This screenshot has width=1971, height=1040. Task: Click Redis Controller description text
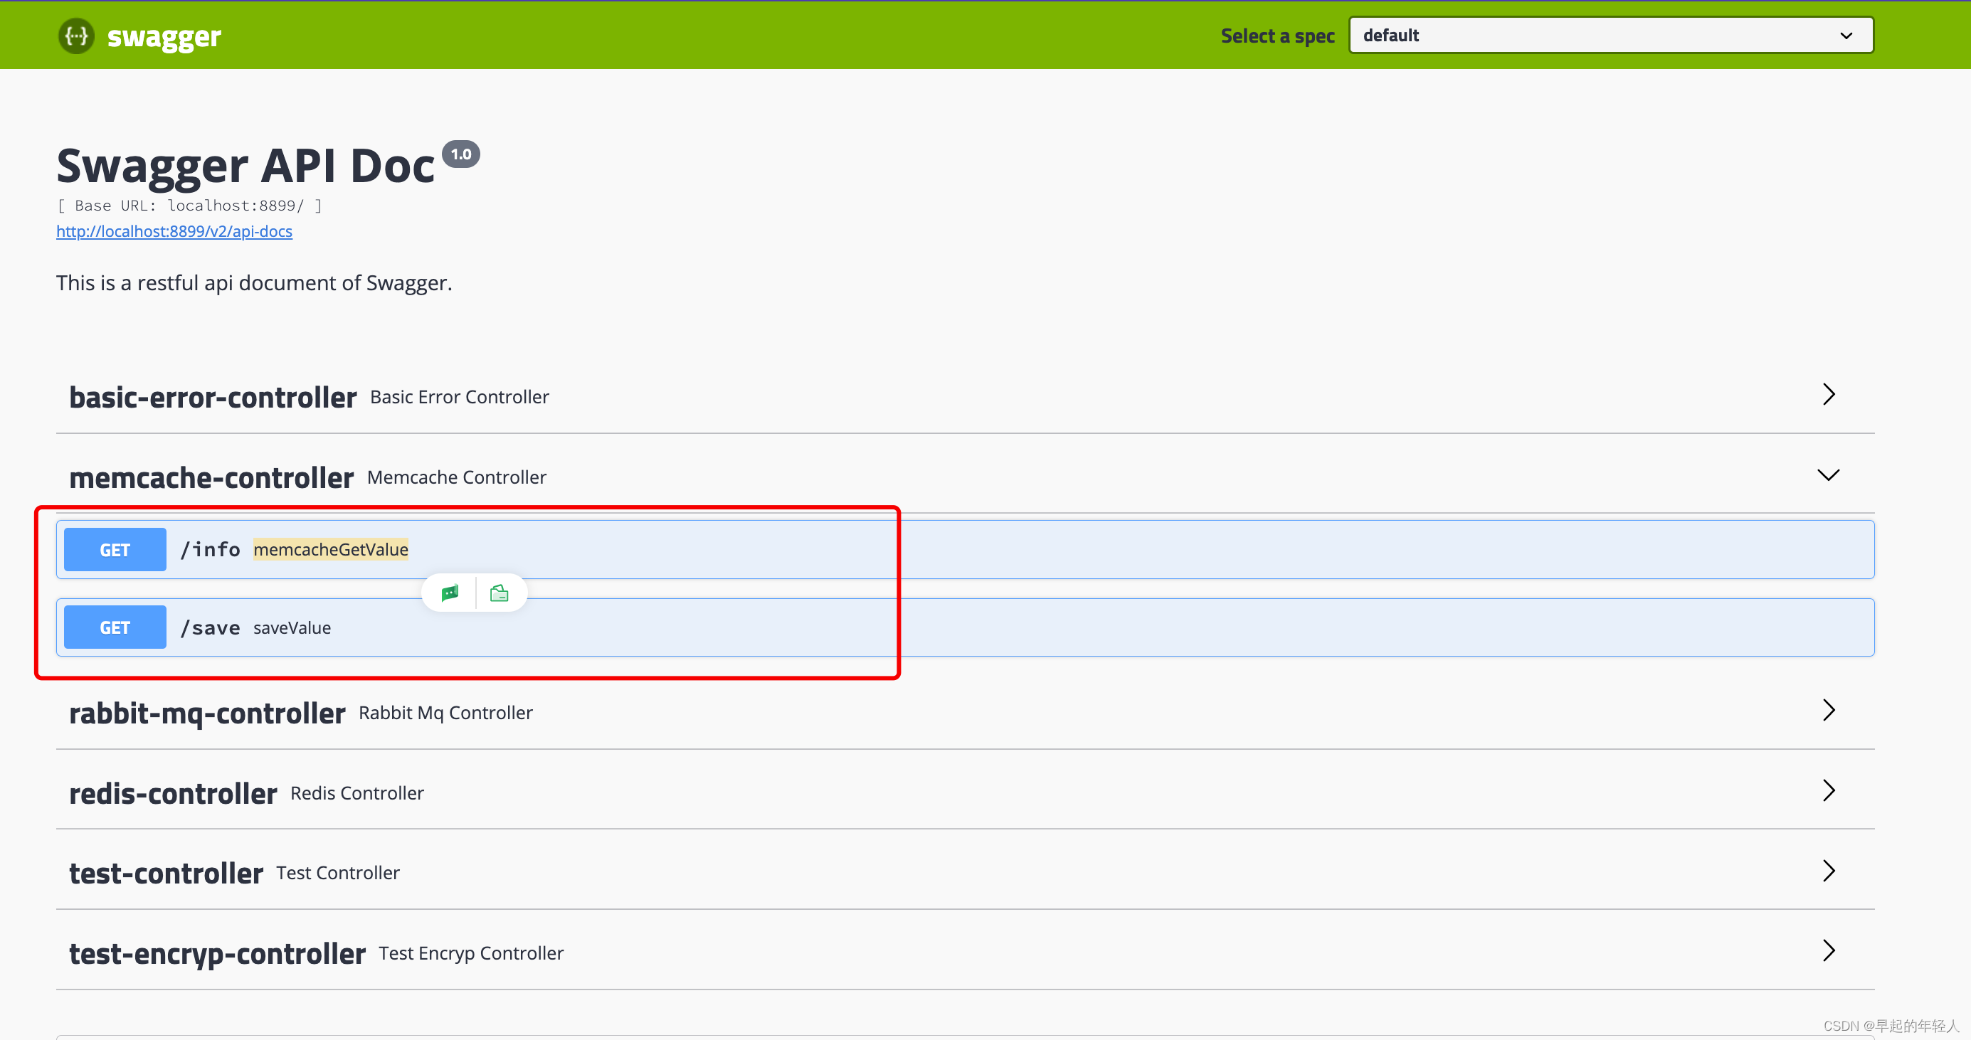click(356, 793)
